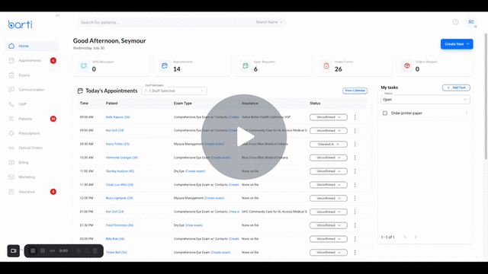Click the rewind icon in recorder bar
488x274 pixels.
point(53,250)
